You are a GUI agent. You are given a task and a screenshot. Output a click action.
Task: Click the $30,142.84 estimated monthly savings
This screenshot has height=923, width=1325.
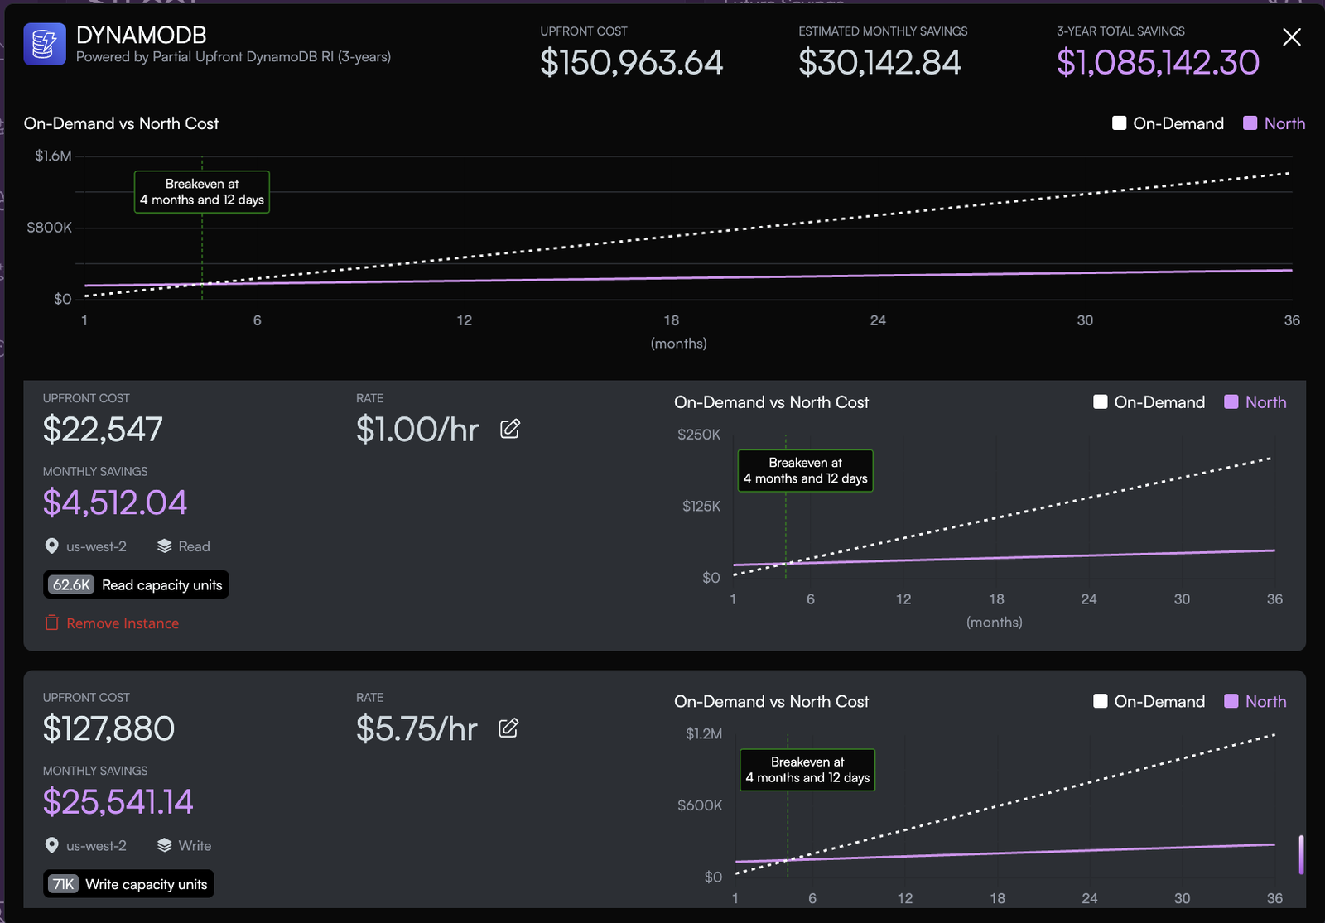click(x=879, y=63)
